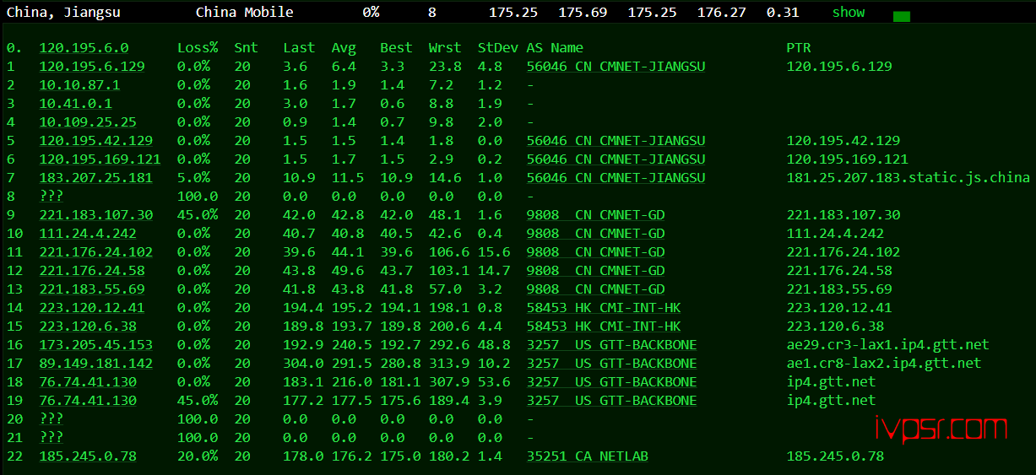Select the 'Wrst' column header
The height and width of the screenshot is (475, 1036).
[444, 48]
